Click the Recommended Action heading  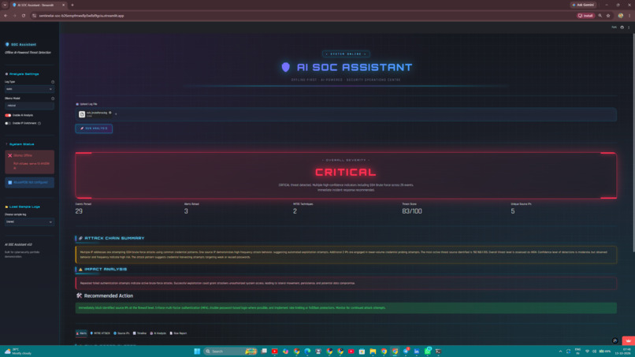coord(109,296)
